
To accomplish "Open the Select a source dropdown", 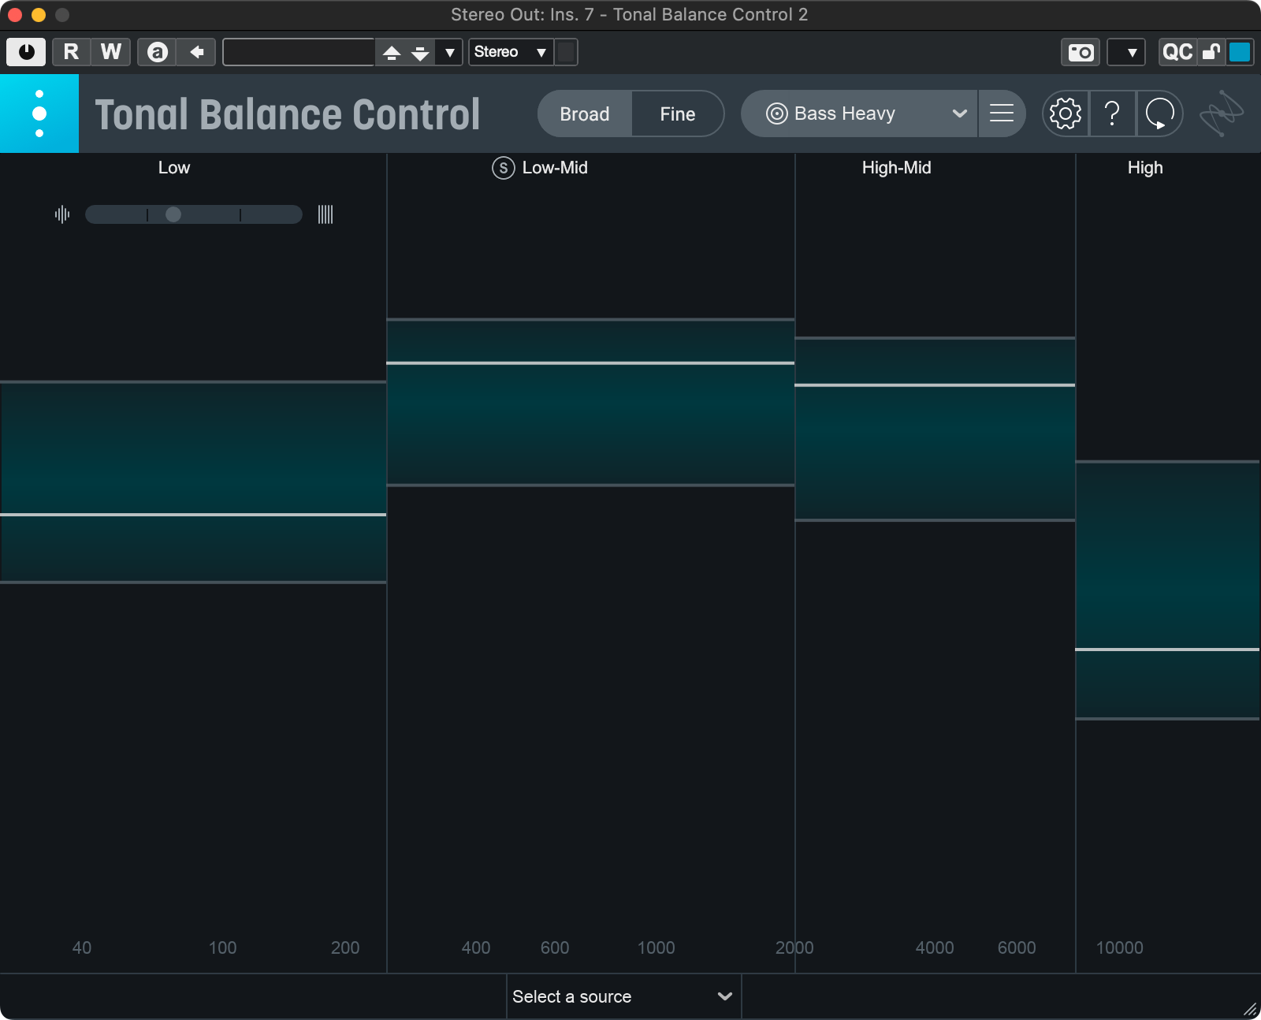I will point(623,996).
